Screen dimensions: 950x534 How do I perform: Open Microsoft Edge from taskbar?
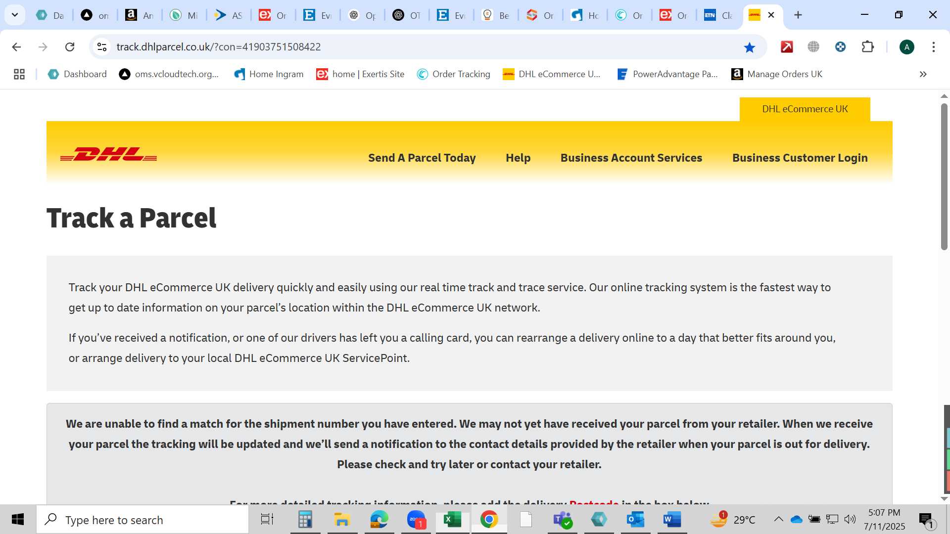tap(379, 519)
